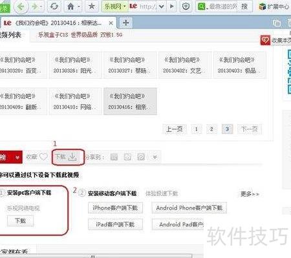Click the 体验极速下载 text

[x=162, y=193]
